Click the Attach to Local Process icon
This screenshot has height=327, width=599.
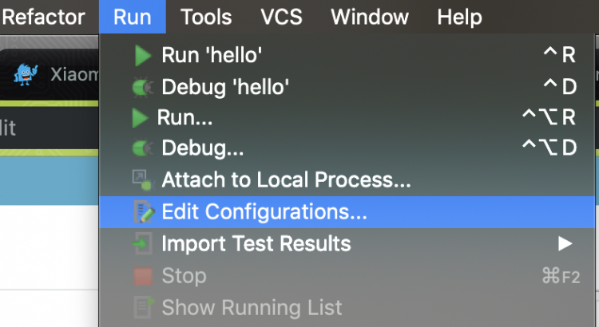click(x=142, y=180)
